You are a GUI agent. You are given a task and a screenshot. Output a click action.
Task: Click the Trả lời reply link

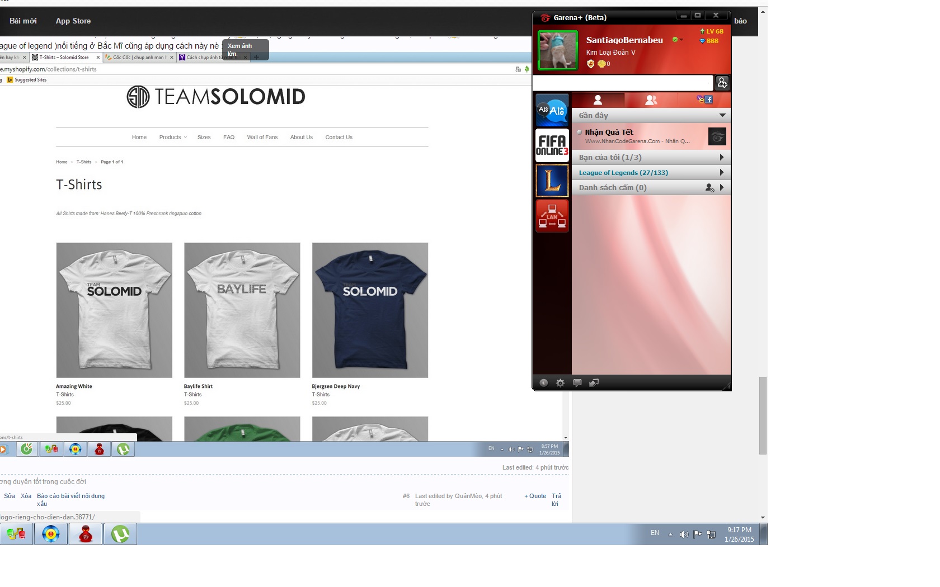tap(556, 500)
